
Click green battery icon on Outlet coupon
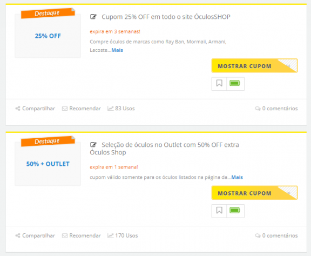tap(235, 211)
